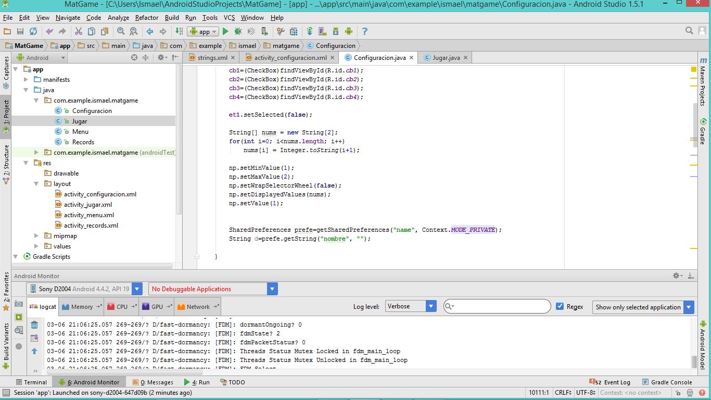Open the TODO tool window
The image size is (711, 400).
pyautogui.click(x=232, y=382)
